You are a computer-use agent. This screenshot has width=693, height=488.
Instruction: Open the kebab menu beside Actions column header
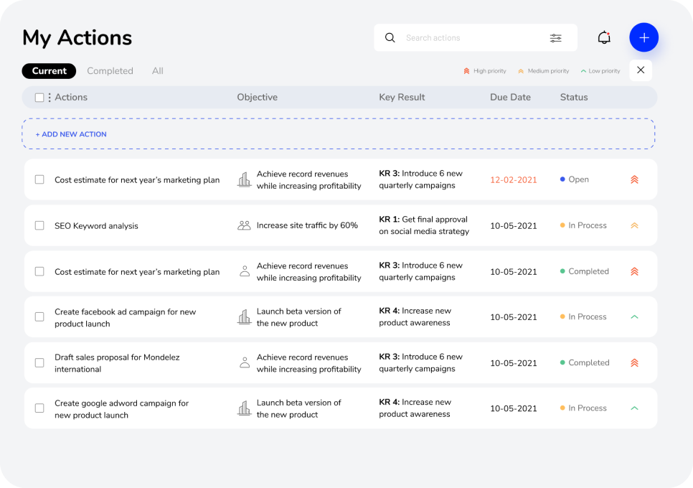click(x=49, y=97)
